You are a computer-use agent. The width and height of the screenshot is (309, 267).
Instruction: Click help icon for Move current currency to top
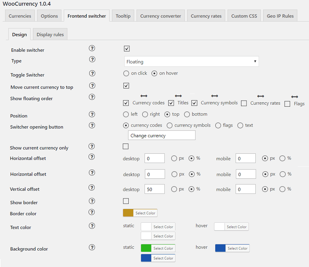point(92,85)
